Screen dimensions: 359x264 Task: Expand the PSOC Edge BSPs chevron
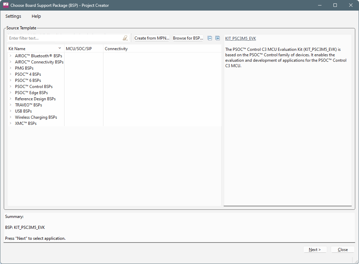[x=11, y=93]
